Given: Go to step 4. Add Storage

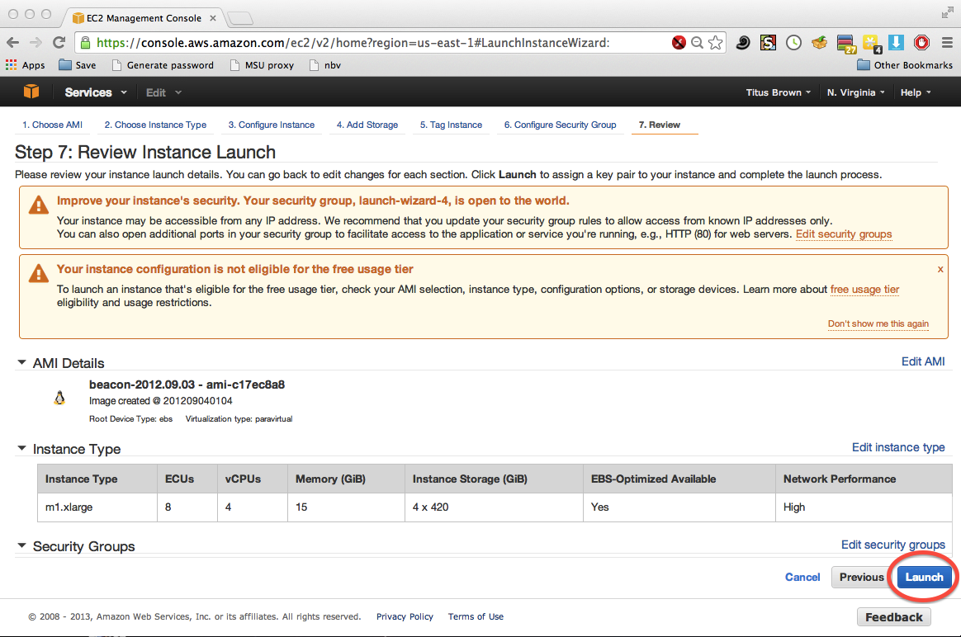Looking at the screenshot, I should 367,125.
